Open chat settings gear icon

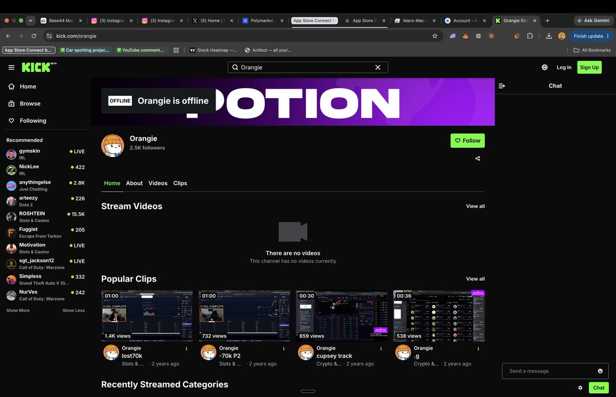[x=580, y=388]
